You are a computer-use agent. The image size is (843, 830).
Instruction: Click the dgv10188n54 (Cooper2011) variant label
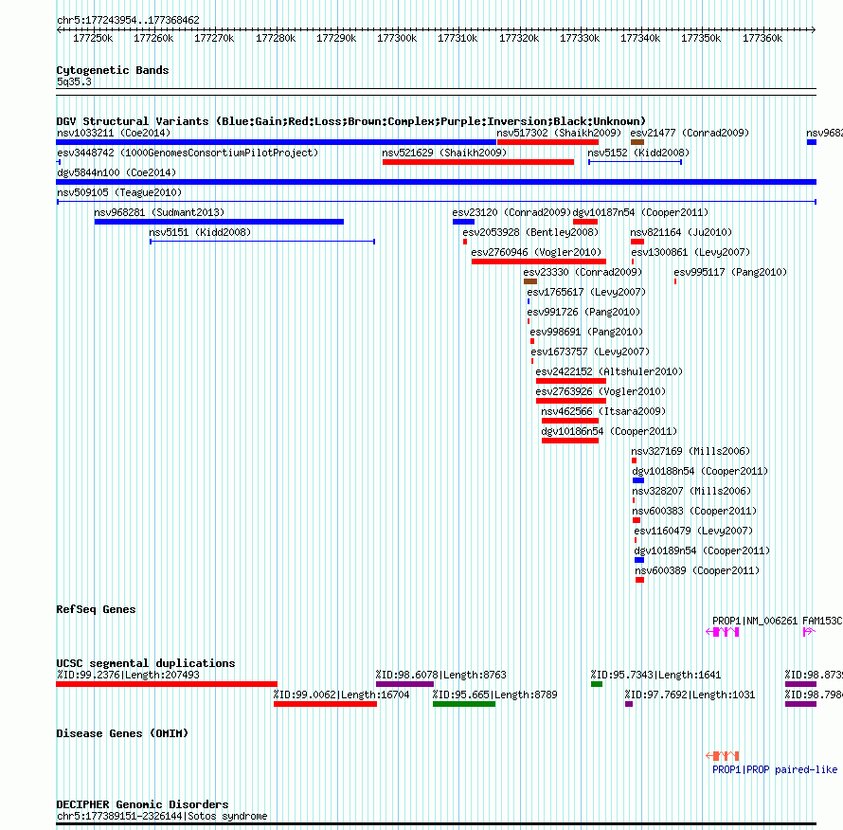699,471
